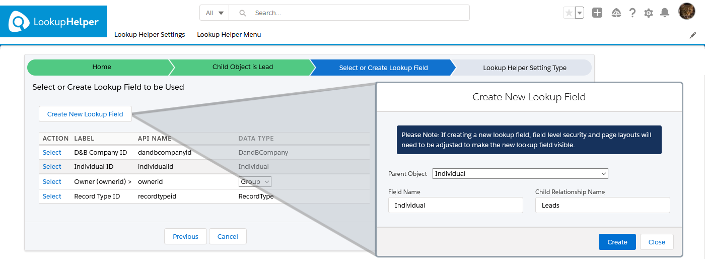This screenshot has width=705, height=259.
Task: Go to the Child Object is Lead step
Action: (243, 67)
